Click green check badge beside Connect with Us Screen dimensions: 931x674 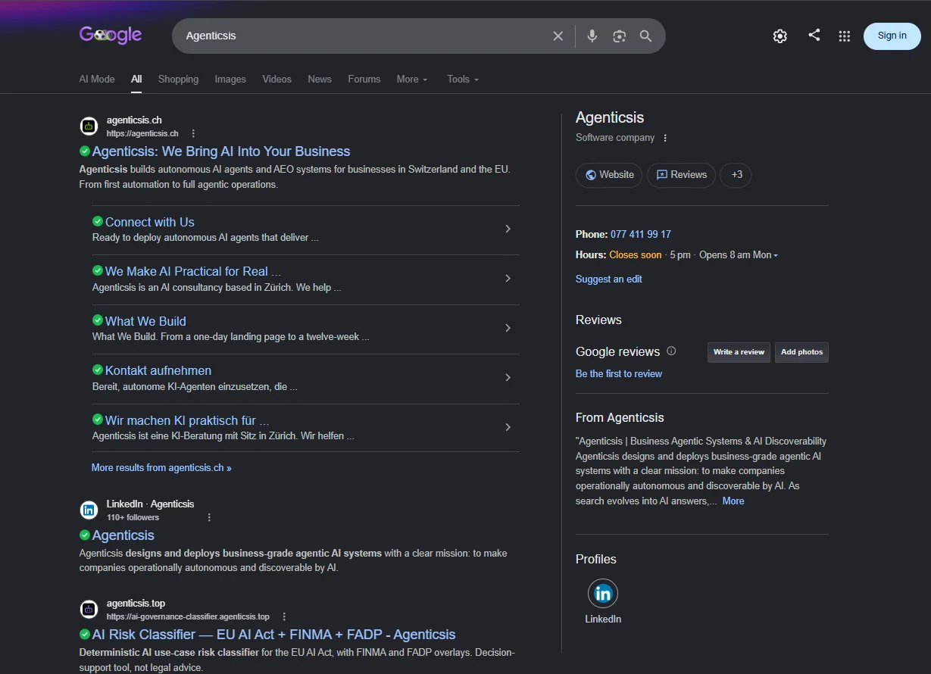pyautogui.click(x=98, y=221)
